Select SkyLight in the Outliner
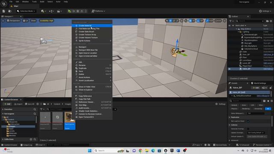Image resolution: width=274 pixels, height=154 pixels. (248, 43)
